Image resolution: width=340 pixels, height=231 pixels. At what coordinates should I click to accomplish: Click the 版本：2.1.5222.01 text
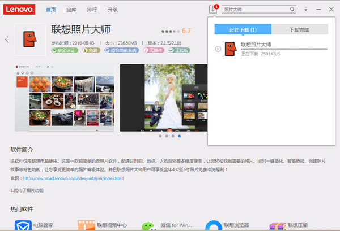[164, 43]
